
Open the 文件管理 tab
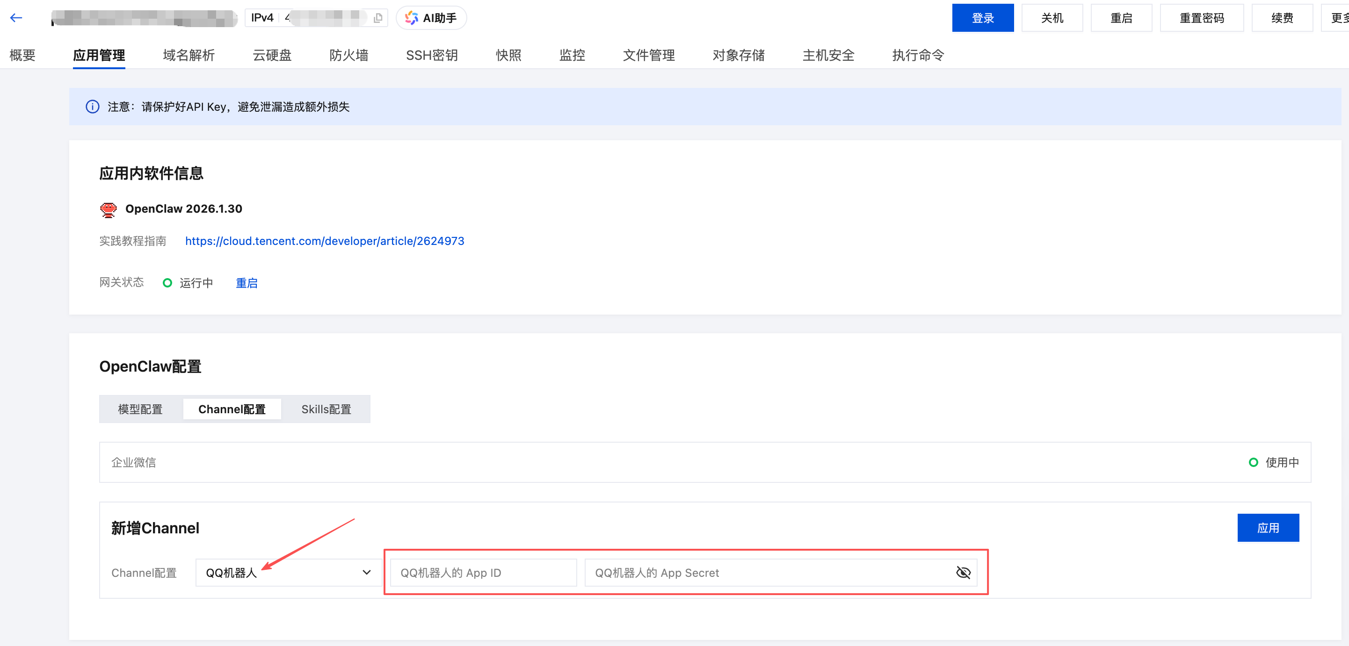coord(648,55)
